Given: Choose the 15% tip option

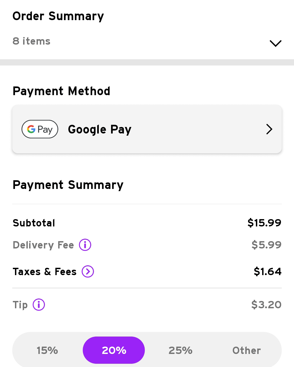Looking at the screenshot, I should pos(47,350).
